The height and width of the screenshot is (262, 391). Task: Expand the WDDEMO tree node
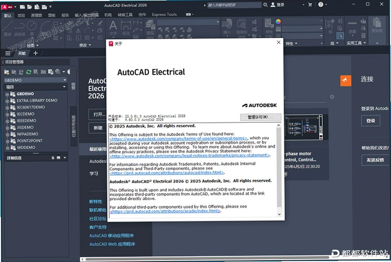(7, 148)
